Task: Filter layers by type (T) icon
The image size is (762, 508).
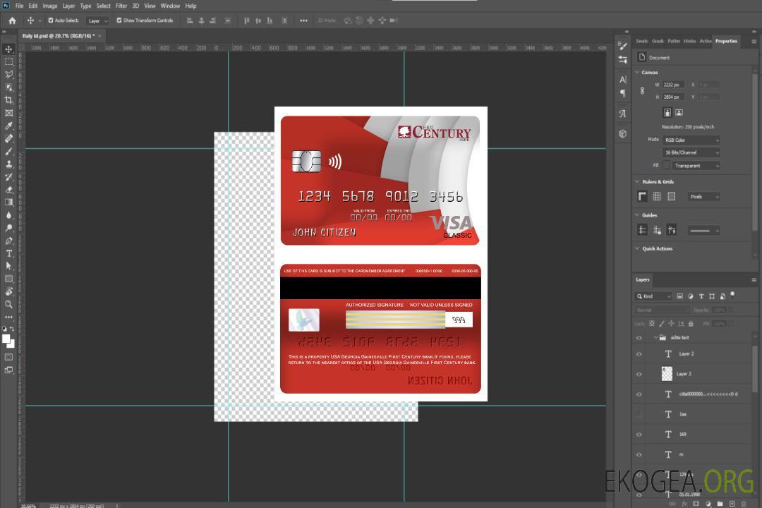Action: (701, 296)
